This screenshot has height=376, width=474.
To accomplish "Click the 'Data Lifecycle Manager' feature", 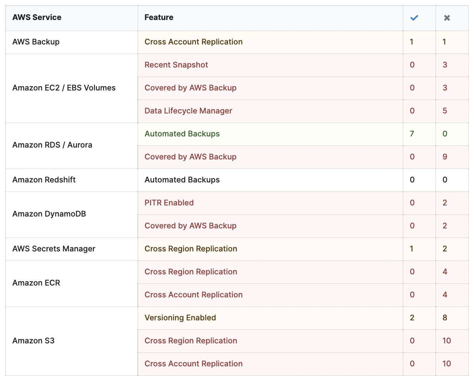I will [x=188, y=111].
